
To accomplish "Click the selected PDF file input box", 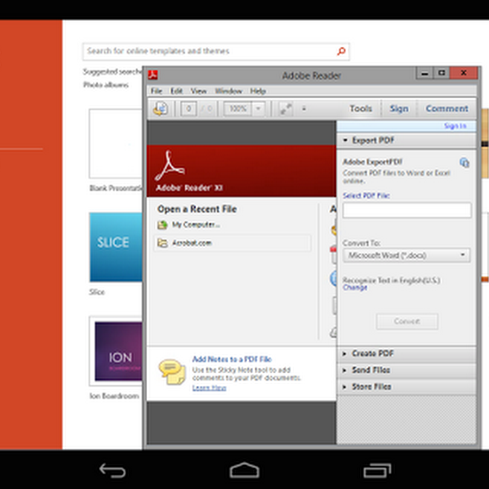I will [x=406, y=210].
